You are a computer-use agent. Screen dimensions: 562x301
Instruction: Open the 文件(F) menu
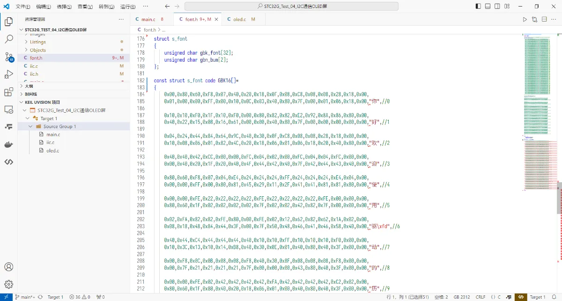pyautogui.click(x=23, y=7)
